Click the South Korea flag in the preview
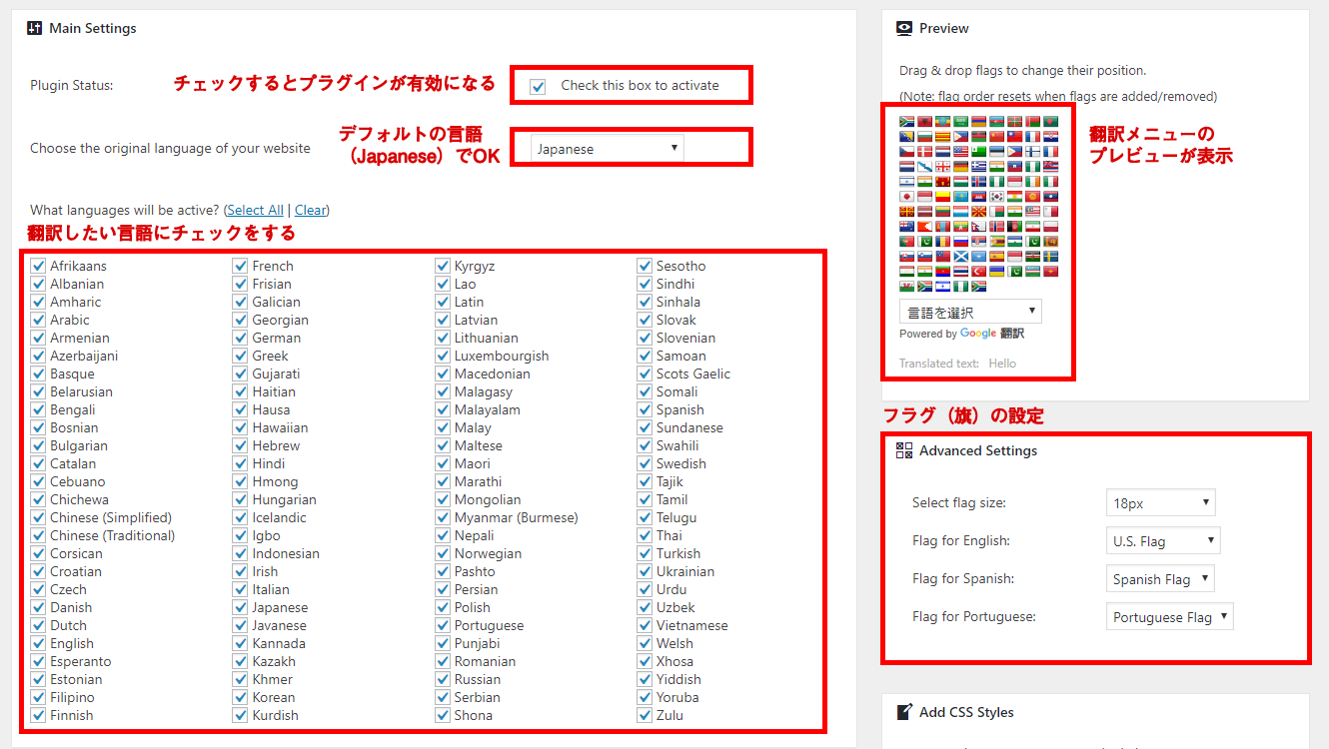The image size is (1329, 749). point(997,197)
